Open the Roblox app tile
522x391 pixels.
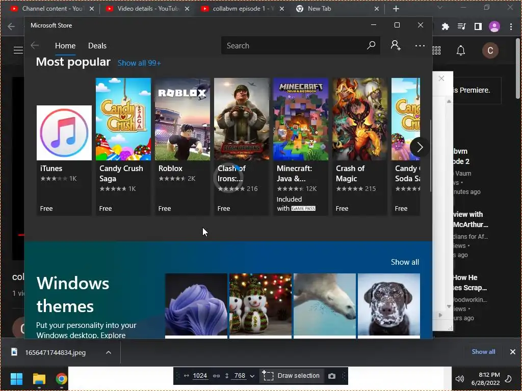pos(182,147)
